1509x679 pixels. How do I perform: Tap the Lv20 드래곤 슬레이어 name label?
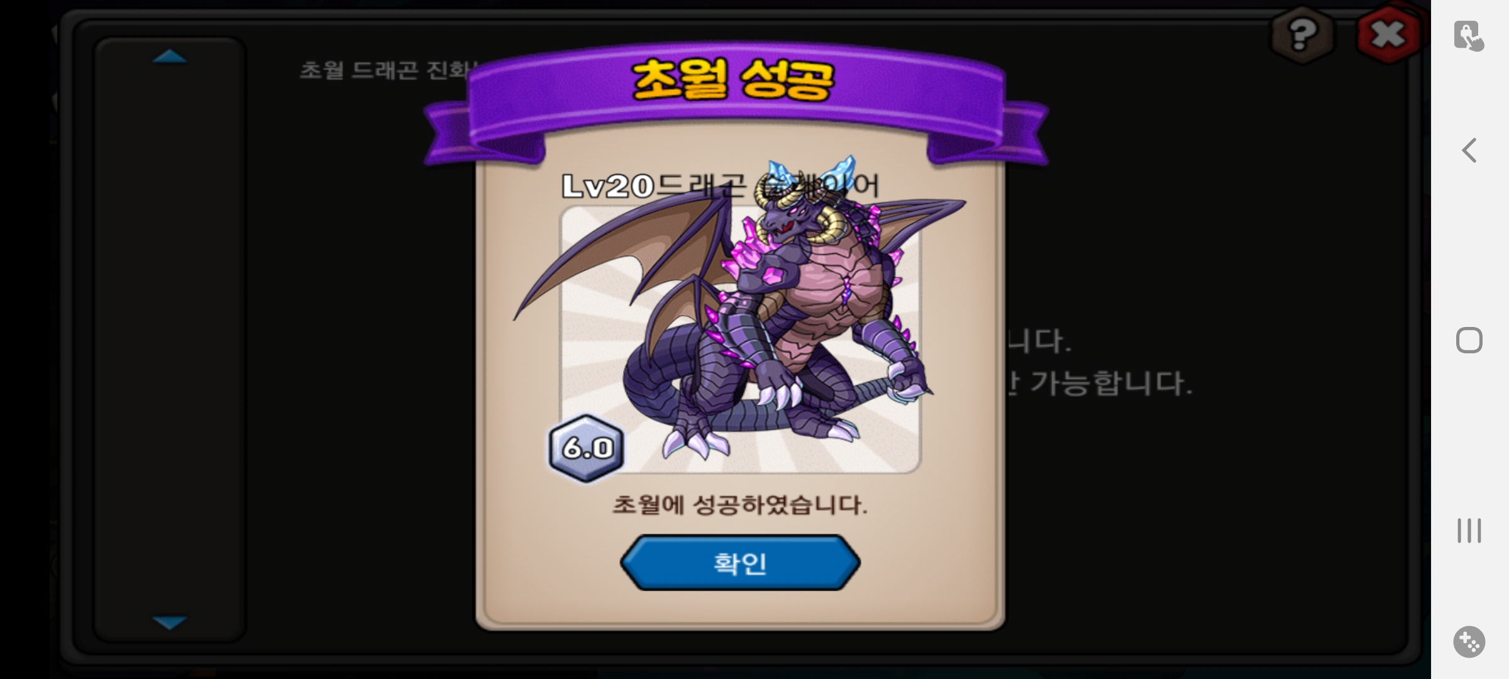pyautogui.click(x=720, y=186)
